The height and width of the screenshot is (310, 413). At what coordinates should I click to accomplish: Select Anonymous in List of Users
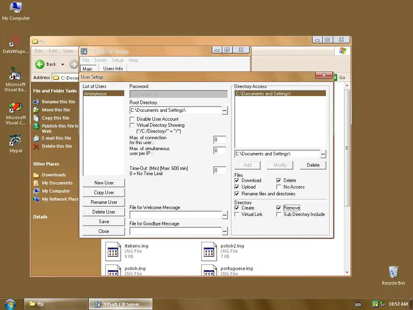[x=104, y=94]
